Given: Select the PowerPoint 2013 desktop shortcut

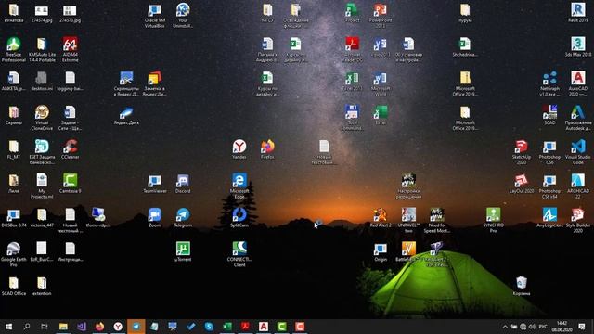Looking at the screenshot, I should tap(381, 17).
